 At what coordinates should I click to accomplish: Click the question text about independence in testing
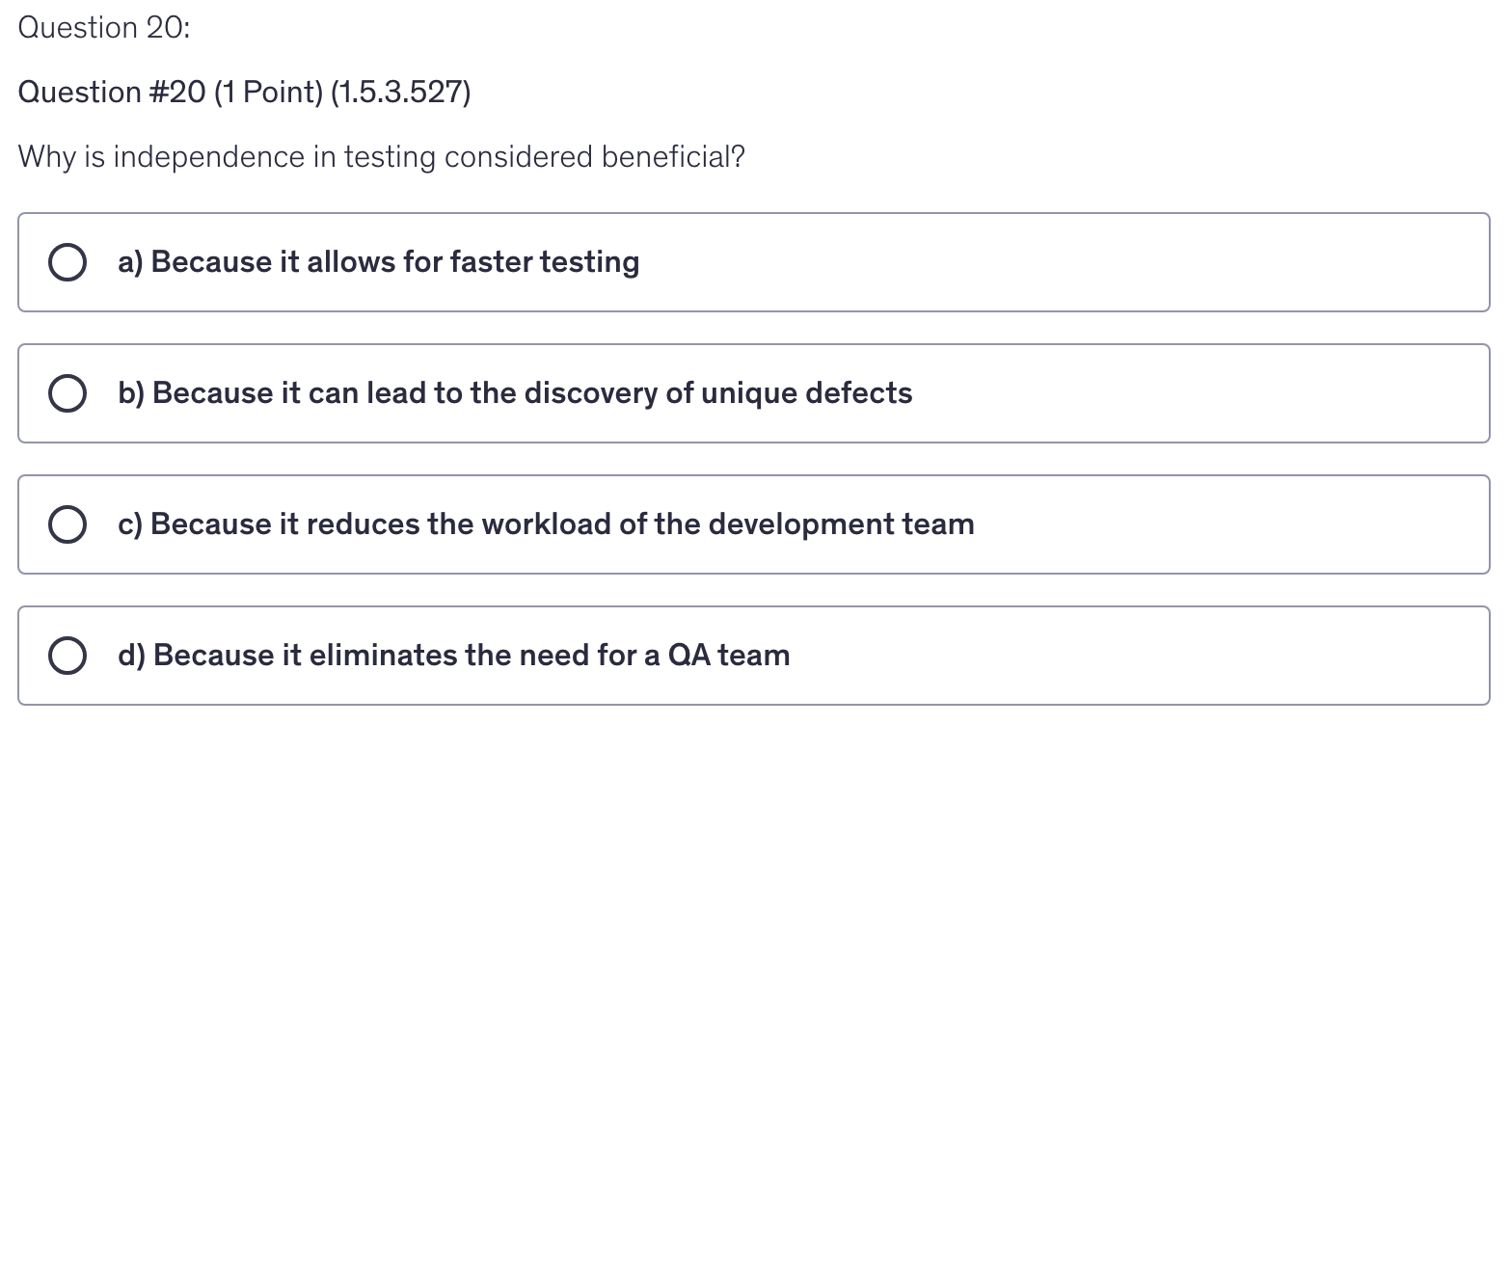click(381, 156)
